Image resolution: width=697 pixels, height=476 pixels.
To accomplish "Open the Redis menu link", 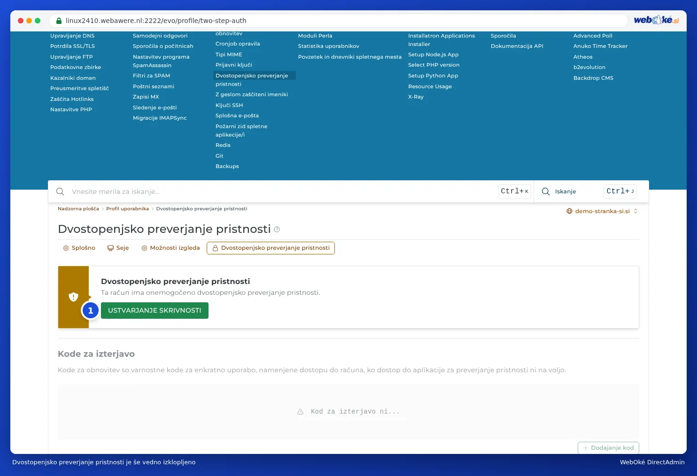I will pos(223,145).
